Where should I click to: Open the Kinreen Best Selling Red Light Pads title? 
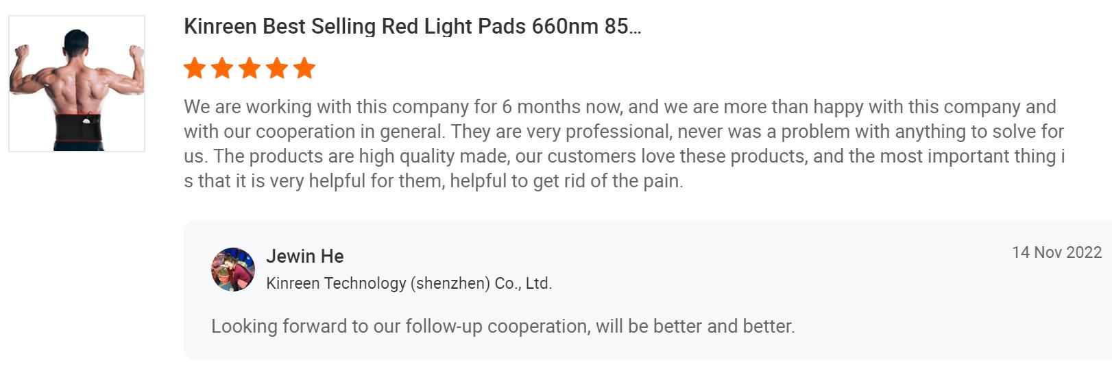(413, 27)
